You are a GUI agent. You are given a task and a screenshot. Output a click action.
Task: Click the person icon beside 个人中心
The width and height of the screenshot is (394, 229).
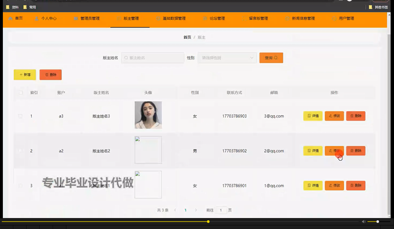[x=36, y=18]
